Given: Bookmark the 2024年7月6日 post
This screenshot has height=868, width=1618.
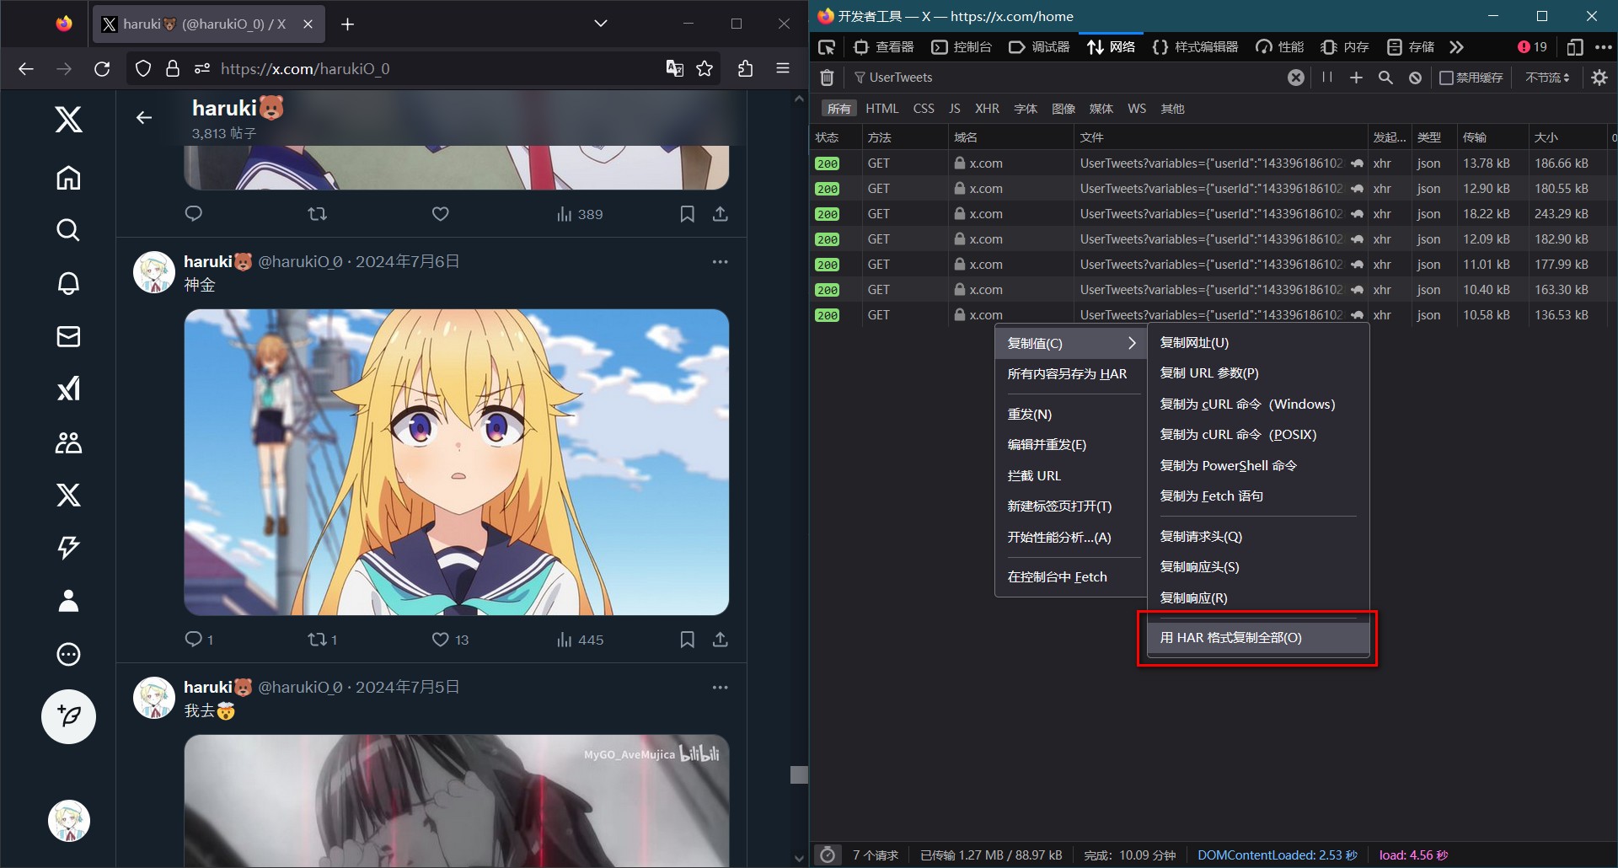Looking at the screenshot, I should (687, 640).
